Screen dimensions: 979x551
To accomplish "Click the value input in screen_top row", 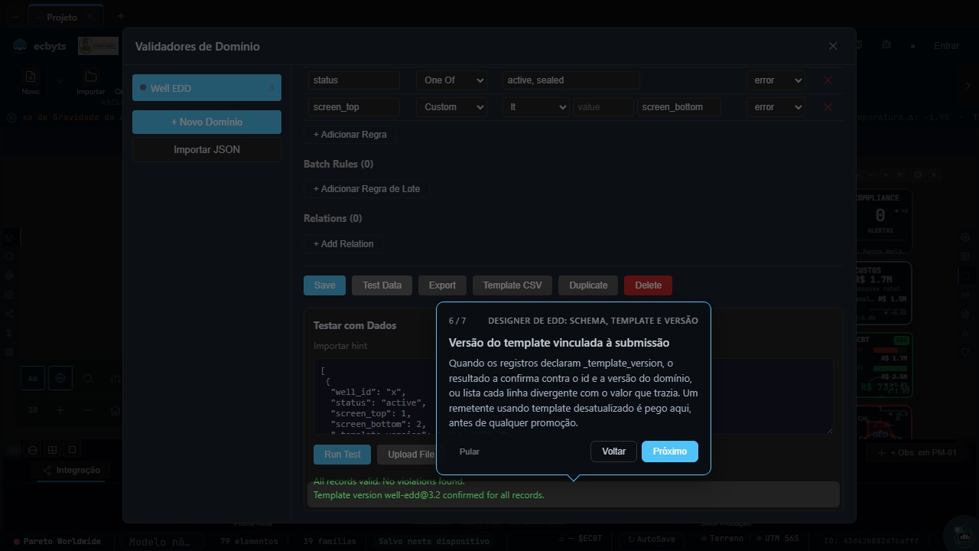I will pyautogui.click(x=603, y=107).
